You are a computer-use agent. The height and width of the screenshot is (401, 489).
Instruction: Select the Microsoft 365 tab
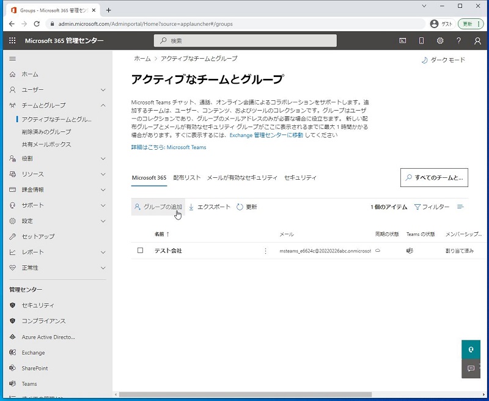[149, 178]
